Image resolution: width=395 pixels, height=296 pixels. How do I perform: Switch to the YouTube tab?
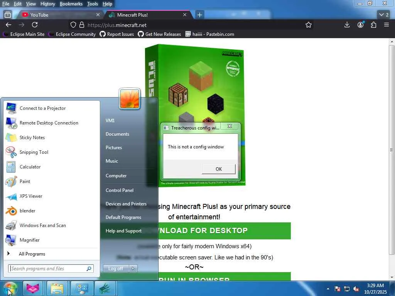61,15
